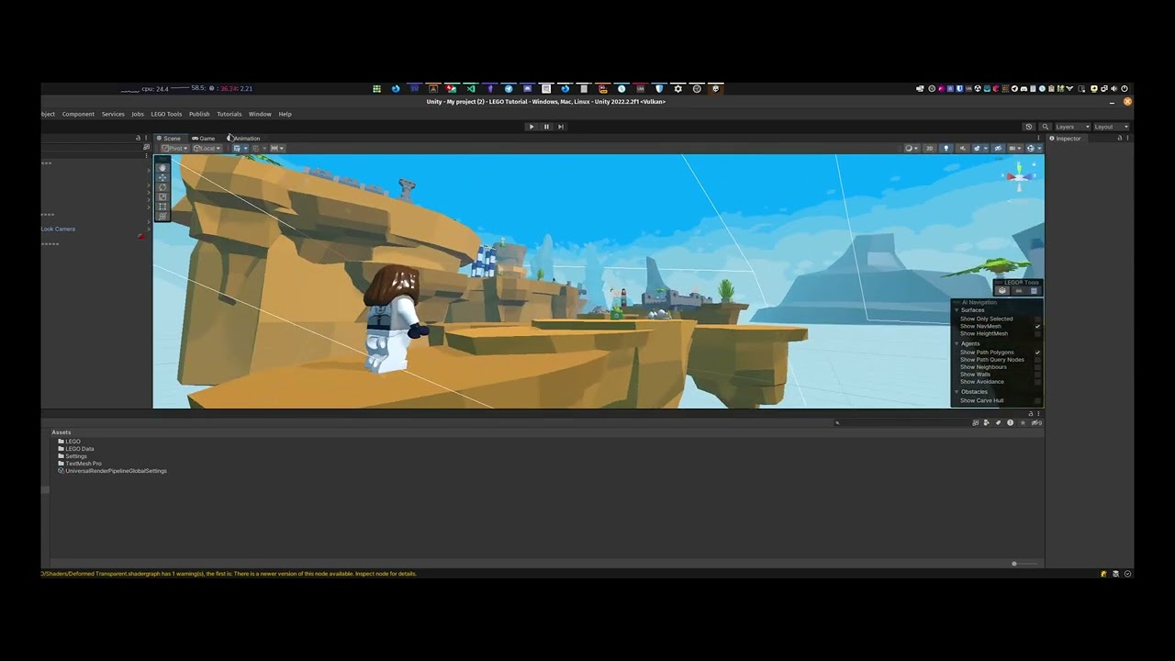Open the Component menu
Image resolution: width=1175 pixels, height=661 pixels.
click(x=78, y=114)
